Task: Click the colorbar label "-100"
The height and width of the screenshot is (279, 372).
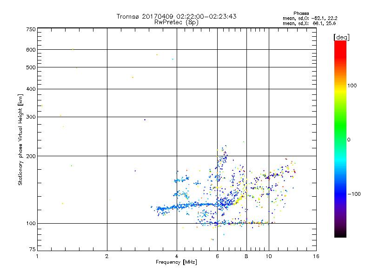Action: pos(354,194)
